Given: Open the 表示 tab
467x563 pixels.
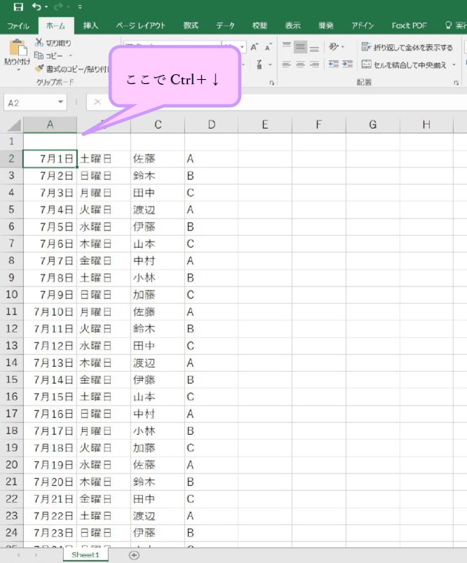Looking at the screenshot, I should tap(292, 26).
